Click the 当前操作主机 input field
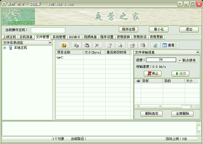The height and width of the screenshot is (144, 203). click(x=48, y=30)
